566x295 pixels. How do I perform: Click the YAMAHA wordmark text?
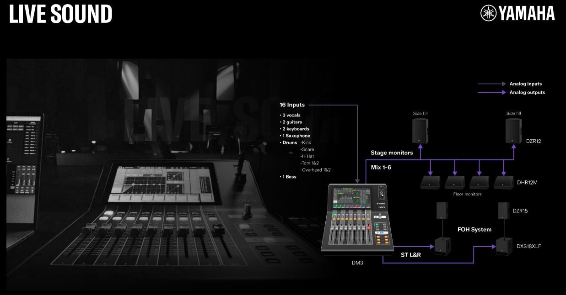(527, 14)
